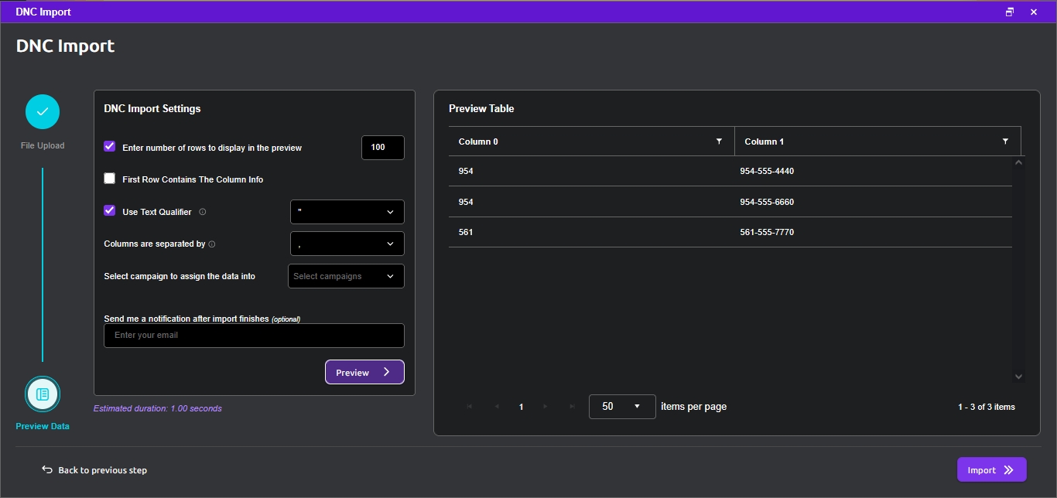
Task: Select Column 0 cell in 954-555-4440 row
Action: pos(591,171)
